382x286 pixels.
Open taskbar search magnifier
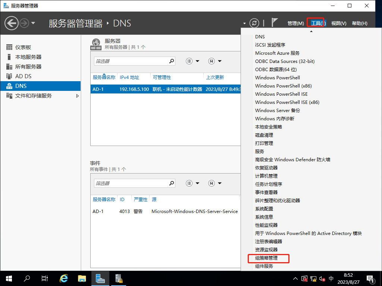[x=27, y=279]
